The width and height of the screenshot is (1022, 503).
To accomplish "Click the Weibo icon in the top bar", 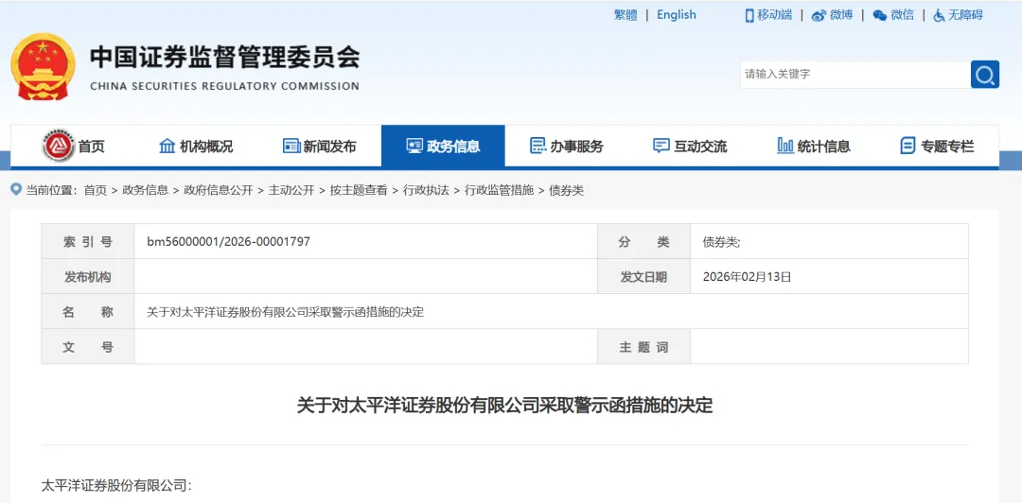I will pyautogui.click(x=819, y=16).
